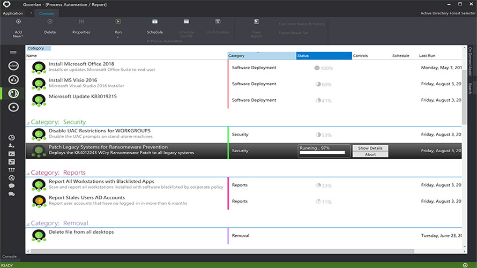477x268 pixels.
Task: Sort by the Status column header
Action: coord(324,56)
